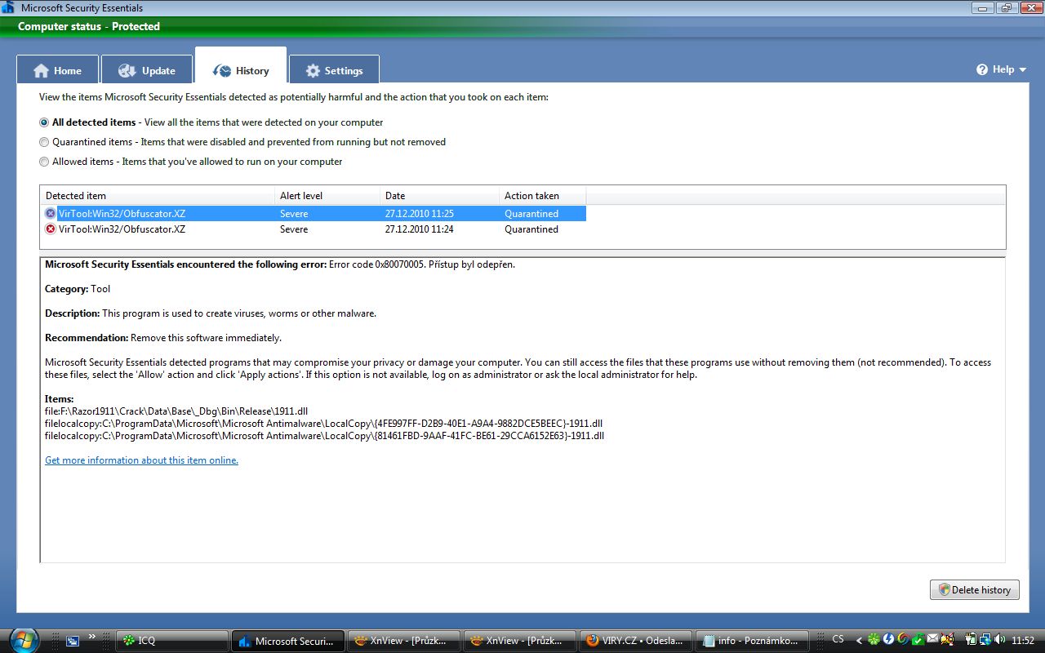
Task: Expand the Help dropdown arrow
Action: pos(1022,70)
